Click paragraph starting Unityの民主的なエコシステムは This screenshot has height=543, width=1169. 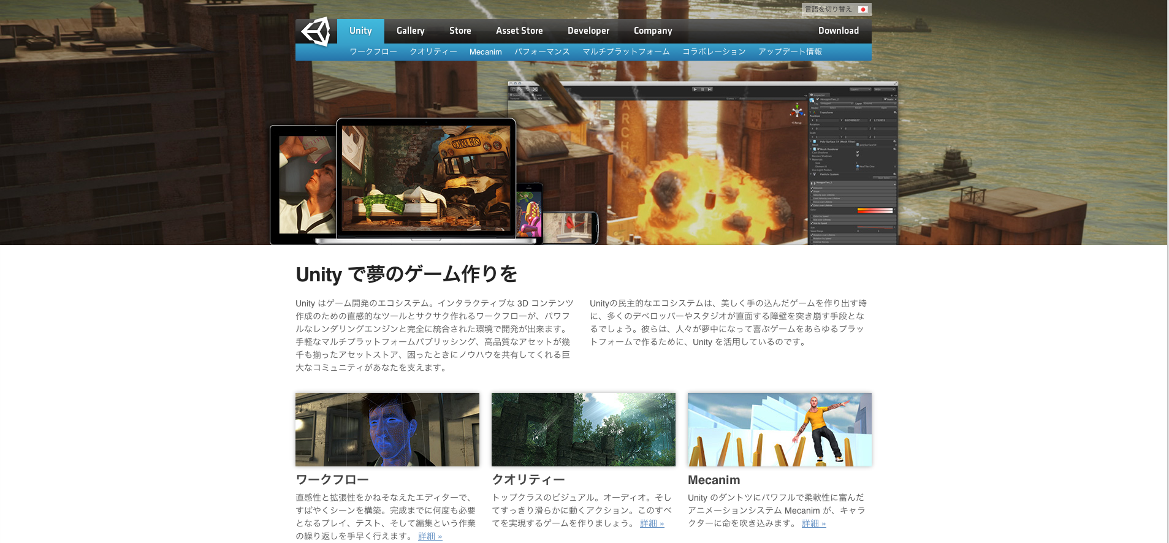point(728,322)
